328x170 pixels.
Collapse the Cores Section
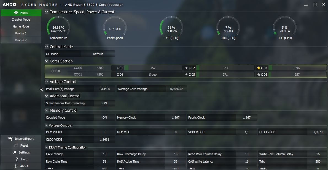pyautogui.click(x=47, y=61)
